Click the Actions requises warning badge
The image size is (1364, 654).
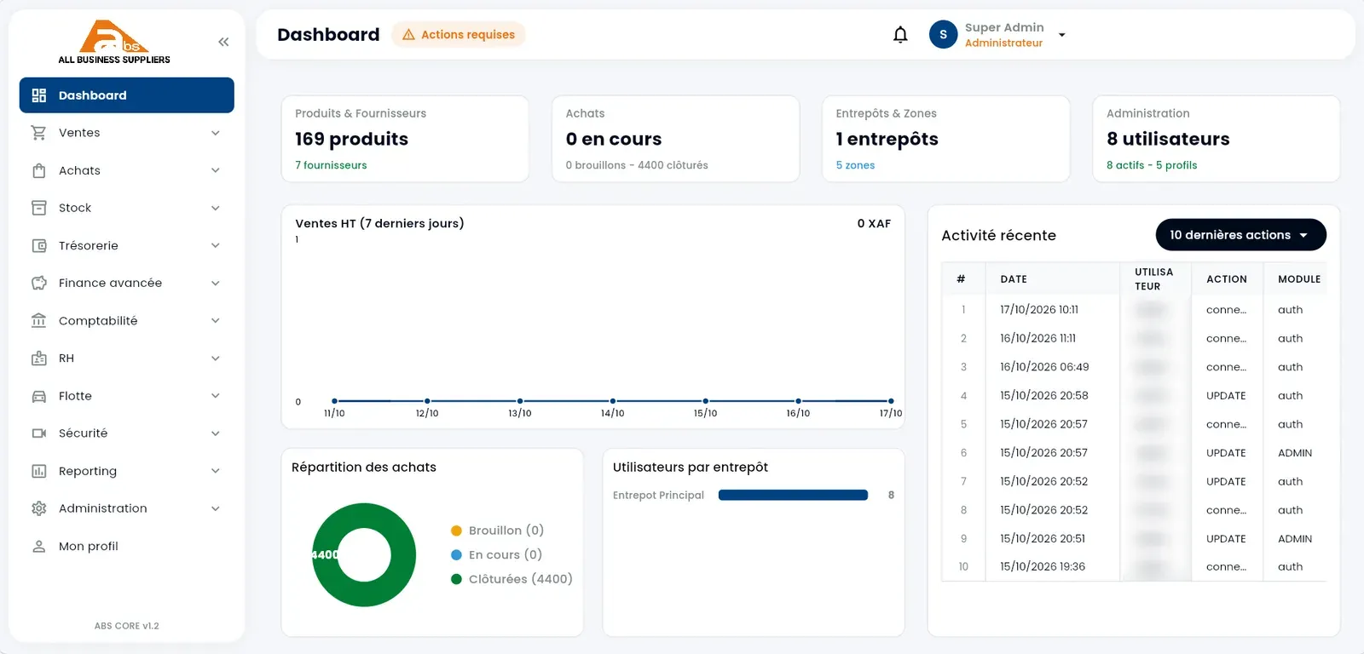(459, 35)
